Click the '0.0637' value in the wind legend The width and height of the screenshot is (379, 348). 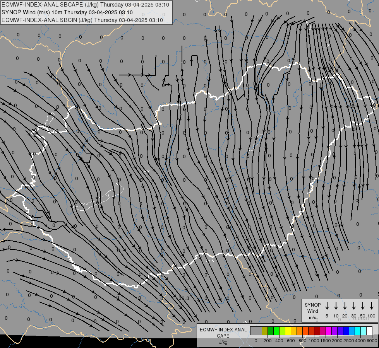point(361,319)
